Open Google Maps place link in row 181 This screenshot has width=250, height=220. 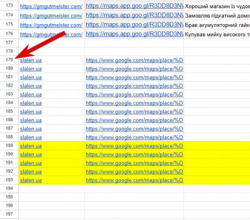pyautogui.click(x=134, y=77)
